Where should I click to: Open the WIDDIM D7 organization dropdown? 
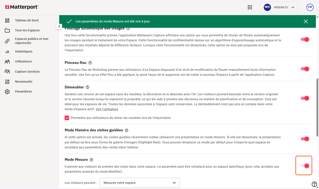tap(279, 7)
